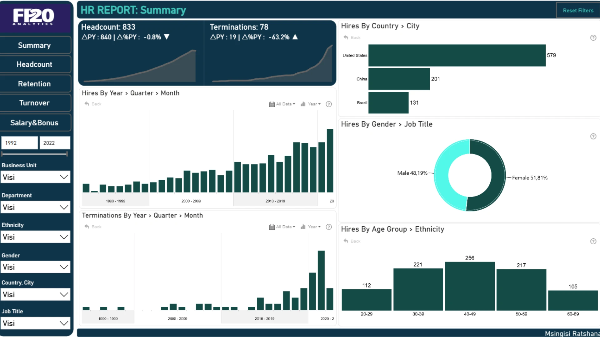Open the Salary&Bonus page
Image resolution: width=600 pixels, height=337 pixels.
(34, 123)
